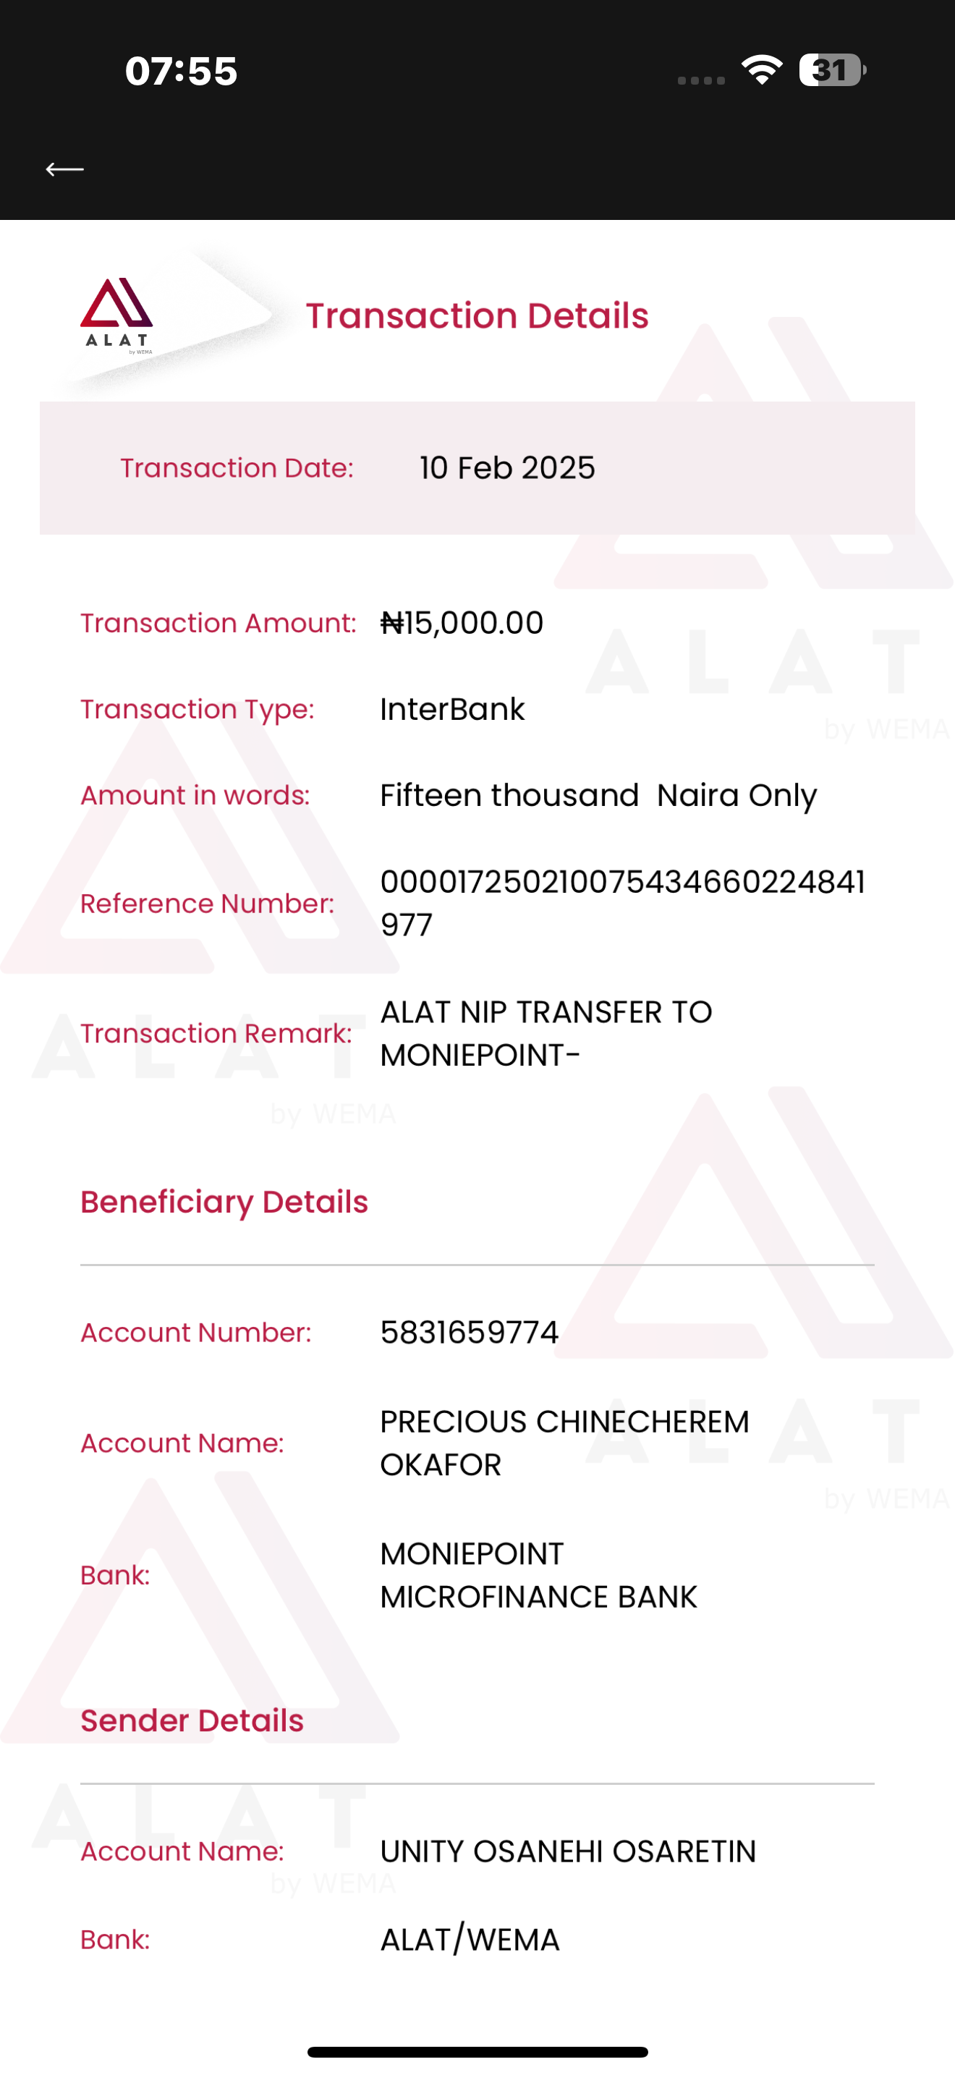Tap the Beneficiary Details section header

pos(224,1202)
